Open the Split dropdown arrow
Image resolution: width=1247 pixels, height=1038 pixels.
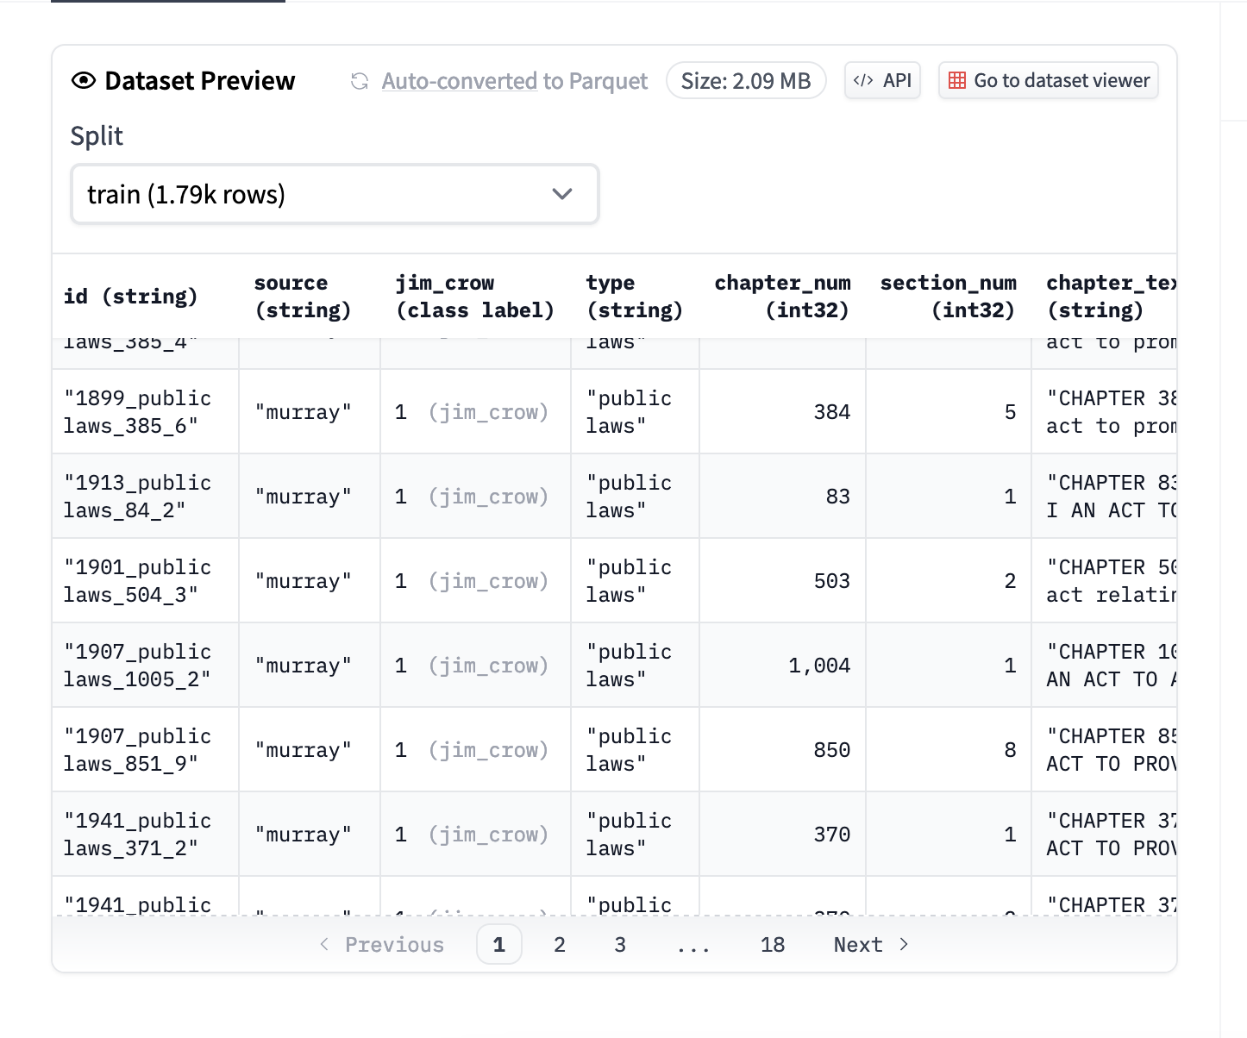tap(562, 194)
